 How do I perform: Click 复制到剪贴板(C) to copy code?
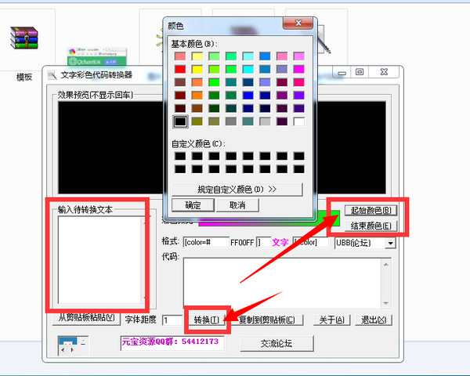(x=267, y=320)
